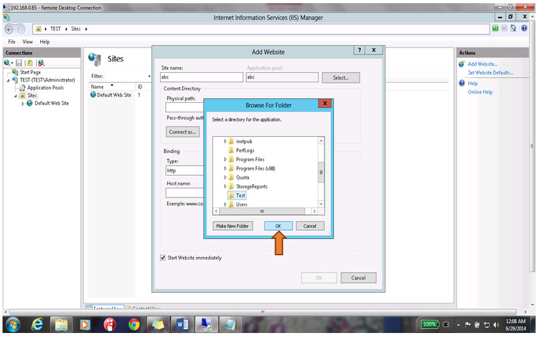Open the View menu
The image size is (540, 338).
point(28,41)
